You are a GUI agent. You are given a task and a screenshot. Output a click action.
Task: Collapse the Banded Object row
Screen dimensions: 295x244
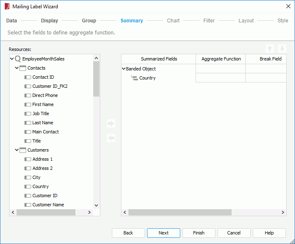123,69
